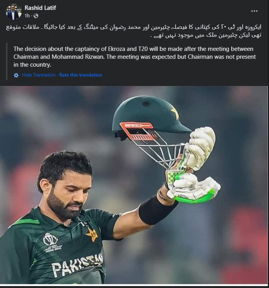The height and width of the screenshot is (288, 269).
Task: Click Rate this translation link
Action: pyautogui.click(x=80, y=75)
